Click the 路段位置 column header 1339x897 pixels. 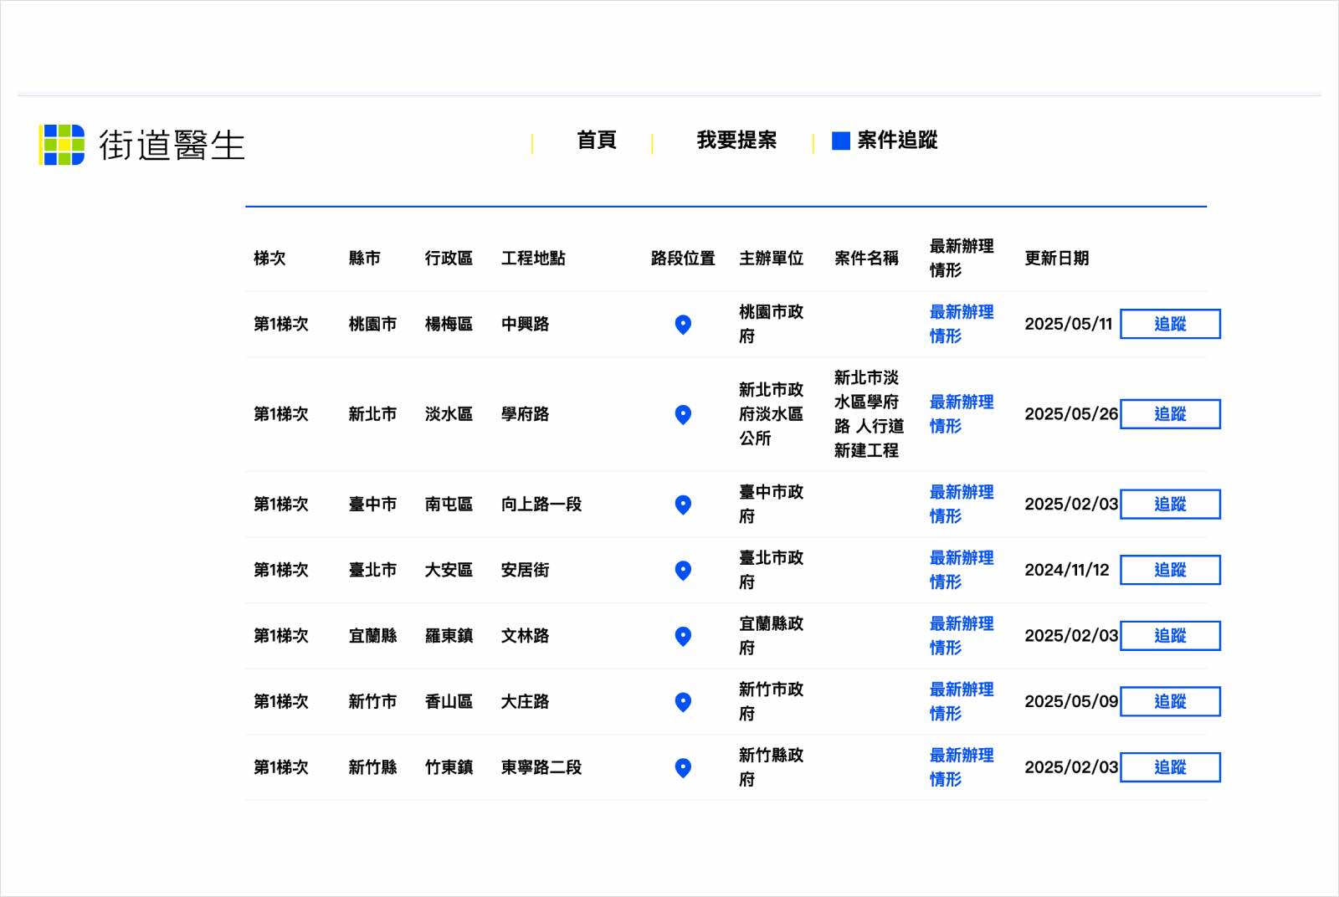click(x=683, y=259)
